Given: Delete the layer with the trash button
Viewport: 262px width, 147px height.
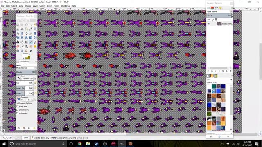Looking at the screenshot, I should 230,71.
